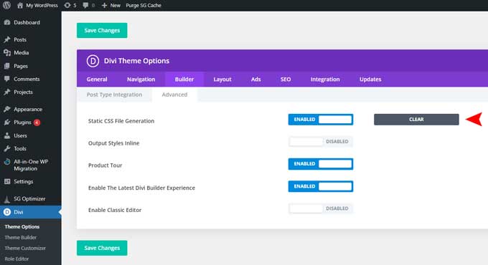
Task: Select the Advanced sub-tab
Action: coord(174,95)
